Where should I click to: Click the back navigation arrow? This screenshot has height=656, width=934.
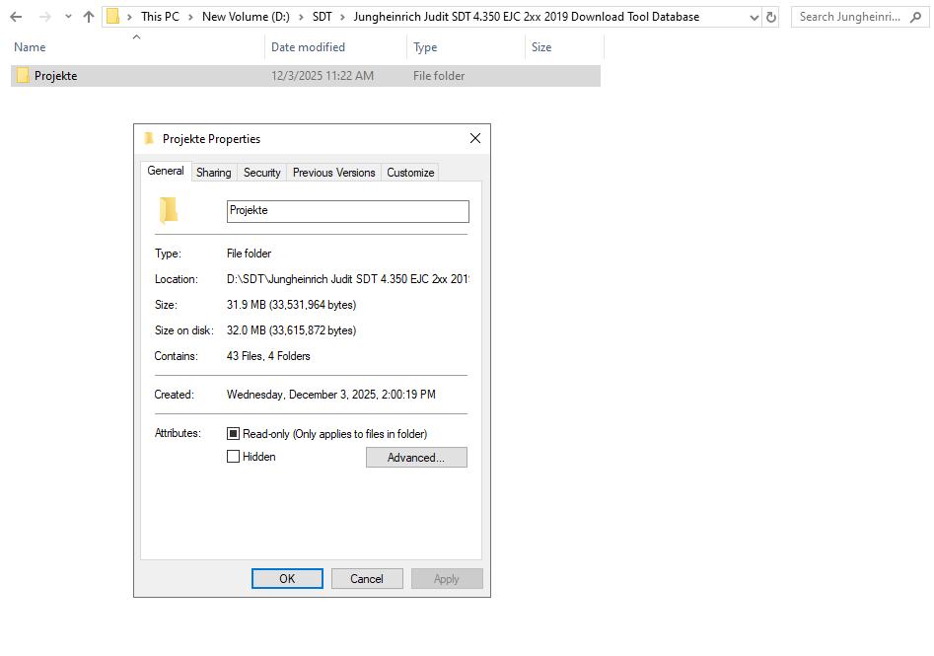point(16,16)
